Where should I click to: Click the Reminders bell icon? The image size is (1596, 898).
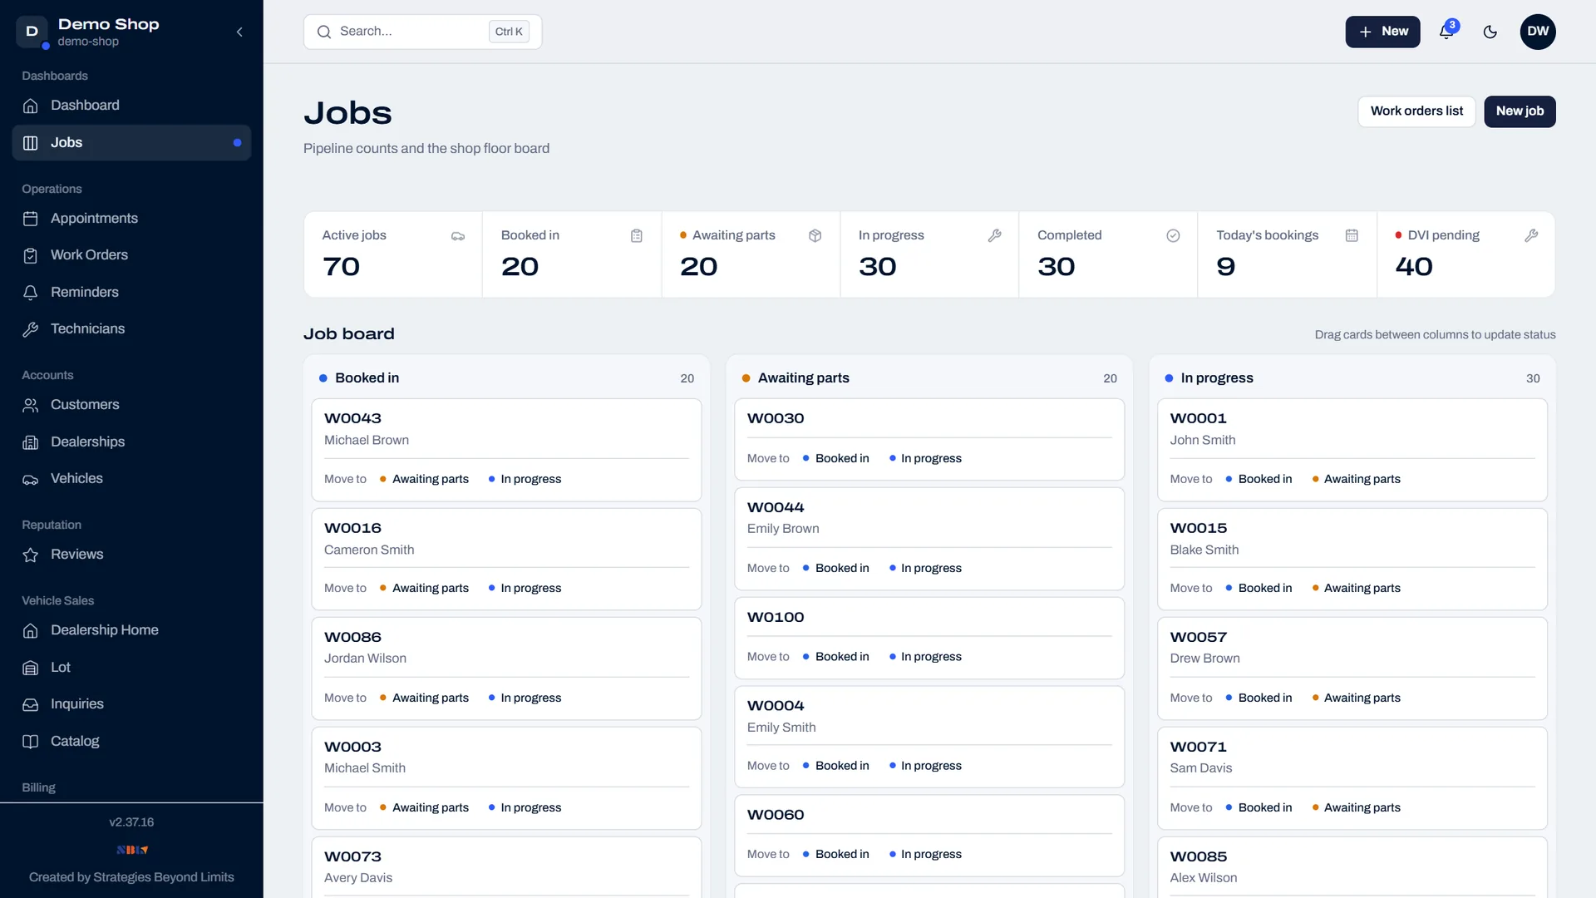[31, 293]
